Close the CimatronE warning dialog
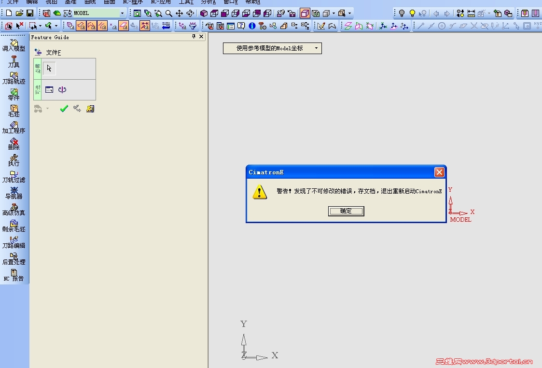 tap(439, 172)
